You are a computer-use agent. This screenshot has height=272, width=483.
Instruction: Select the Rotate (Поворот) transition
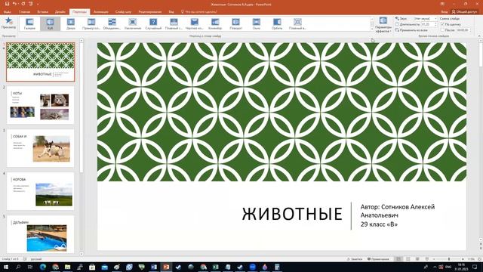point(236,23)
